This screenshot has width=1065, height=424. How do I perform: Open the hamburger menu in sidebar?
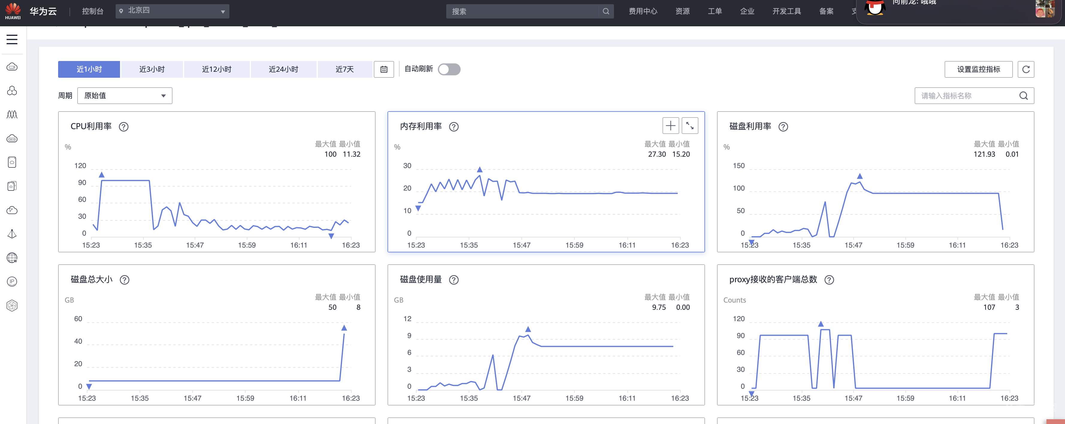pos(12,40)
